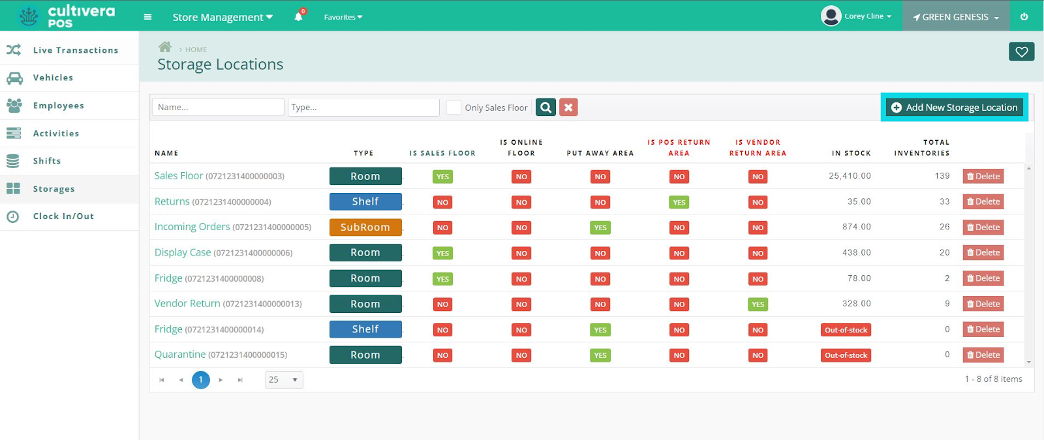Toggle Returns row POS Return Area YES
Viewport: 1044px width, 440px height.
click(679, 202)
